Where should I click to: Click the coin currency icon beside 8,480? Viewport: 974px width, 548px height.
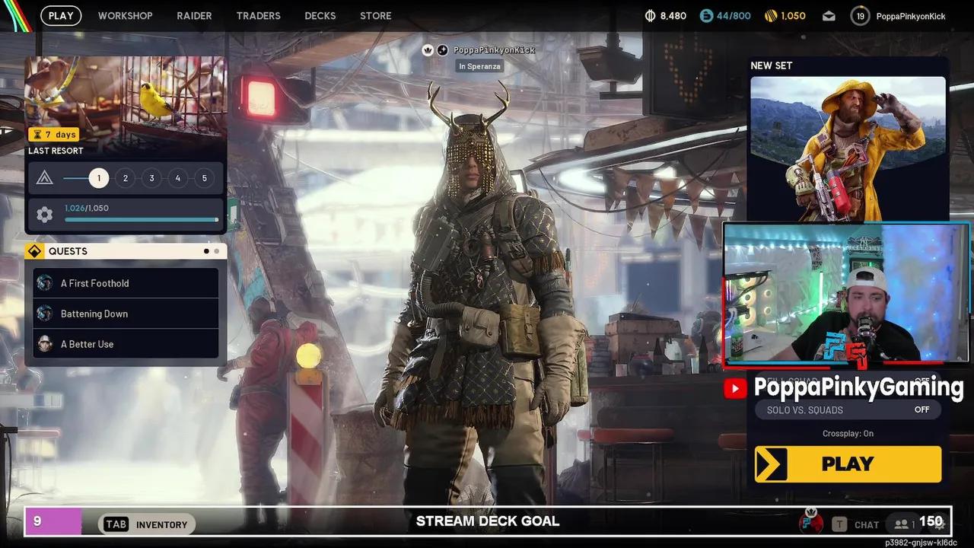point(651,15)
